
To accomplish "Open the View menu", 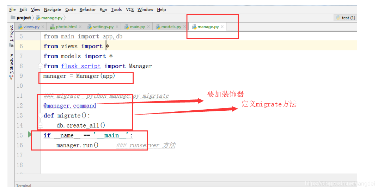I will point(35,10).
